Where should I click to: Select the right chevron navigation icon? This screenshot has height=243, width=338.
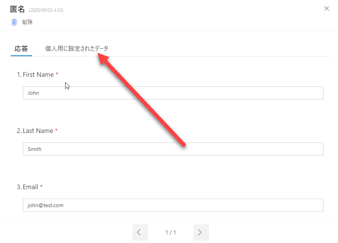[201, 232]
